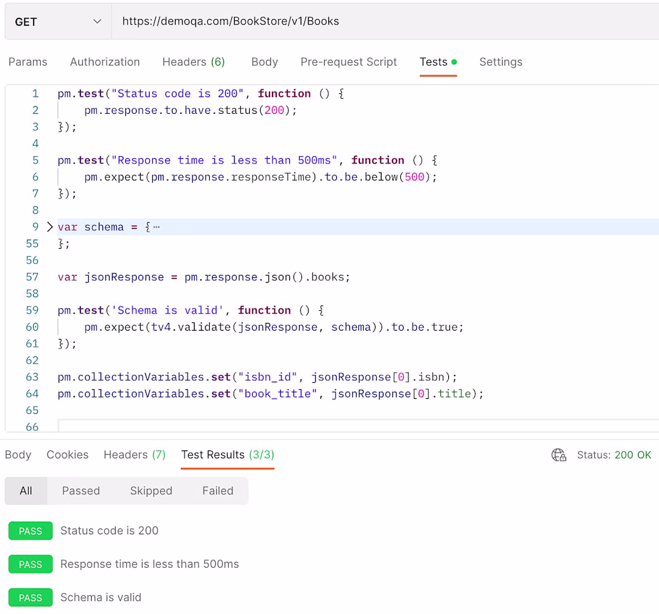Viewport: 659px width, 614px height.
Task: Click the request URL field
Action: coord(385,22)
